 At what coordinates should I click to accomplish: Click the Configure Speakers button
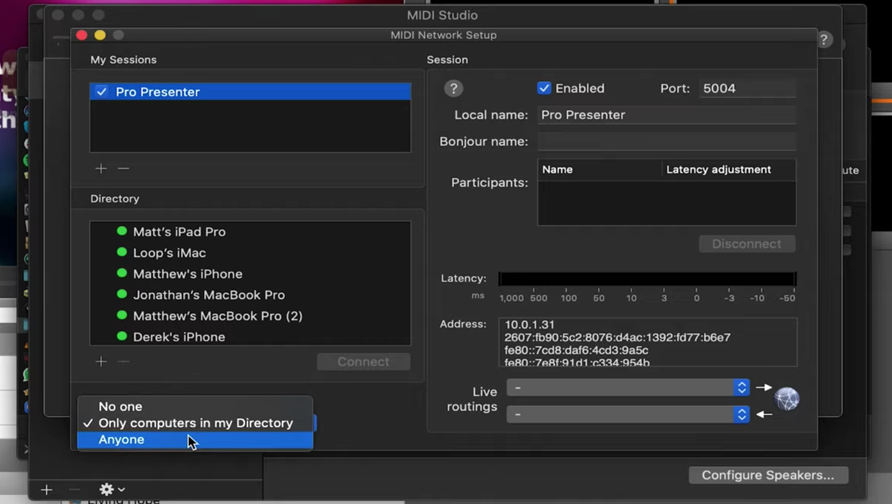(x=768, y=475)
